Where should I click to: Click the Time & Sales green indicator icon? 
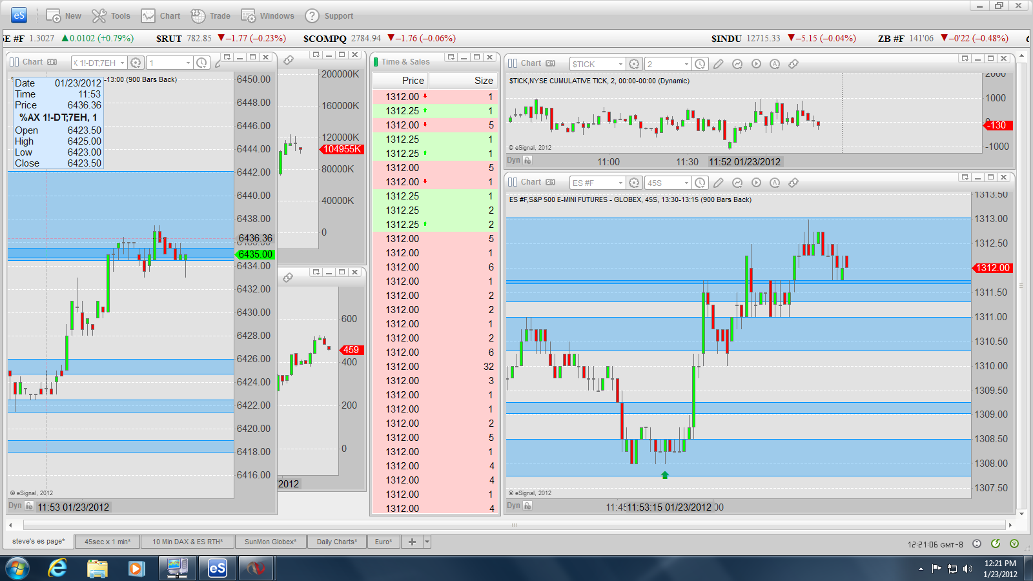[376, 62]
